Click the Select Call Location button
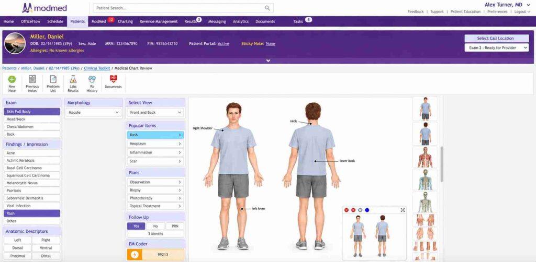 pos(495,39)
